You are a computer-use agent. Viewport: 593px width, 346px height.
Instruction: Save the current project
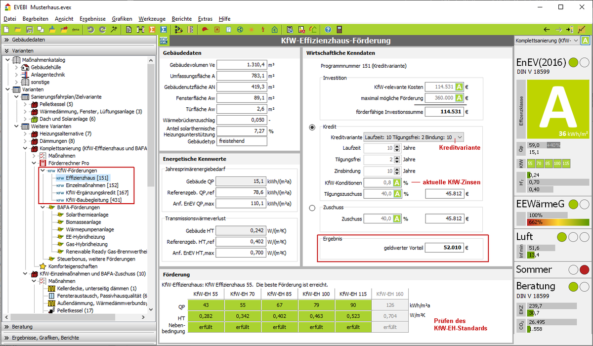(x=30, y=30)
